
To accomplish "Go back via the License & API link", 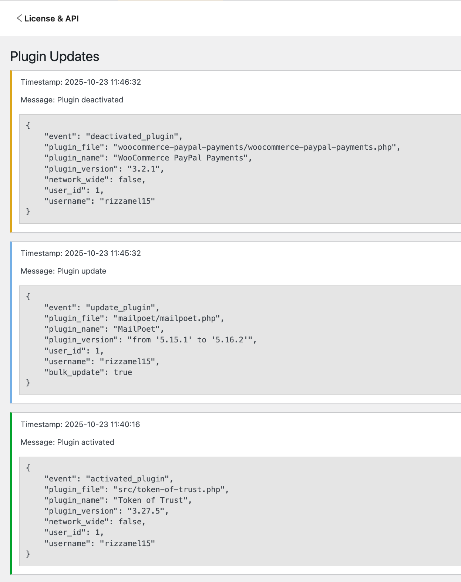I will (51, 18).
